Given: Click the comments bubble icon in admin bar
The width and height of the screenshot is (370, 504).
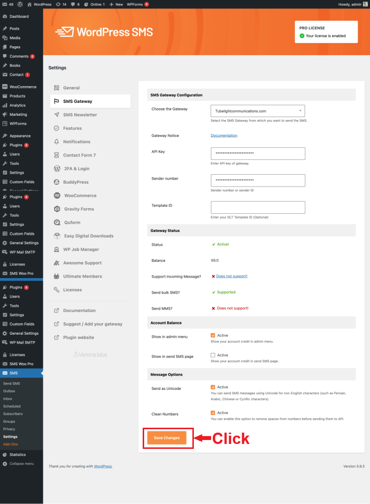Looking at the screenshot, I should (x=72, y=4).
